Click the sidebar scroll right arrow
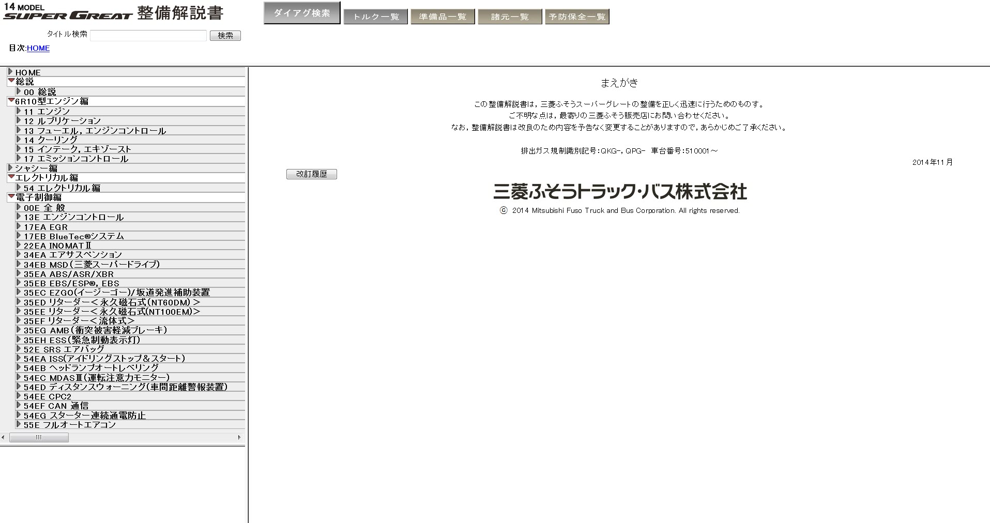990x523 pixels. point(239,438)
